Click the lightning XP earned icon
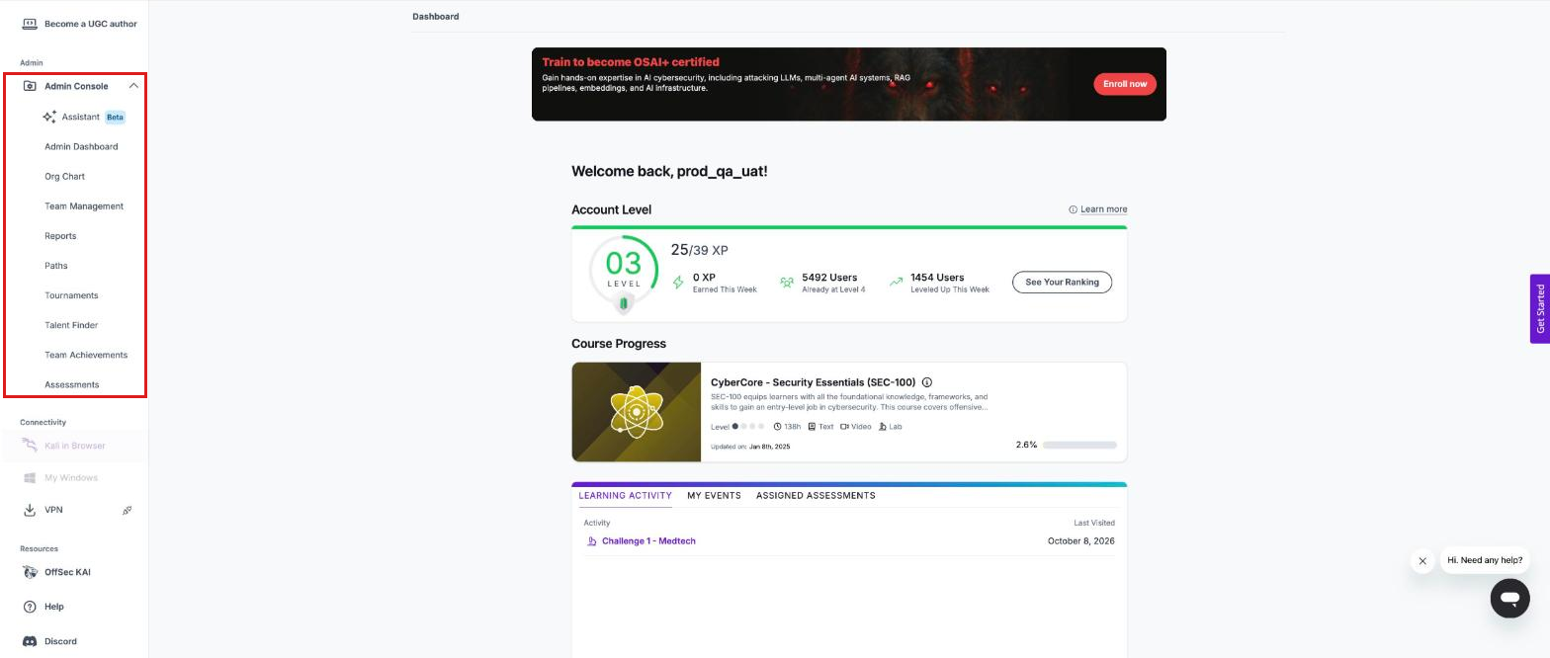This screenshot has width=1550, height=658. (x=678, y=283)
